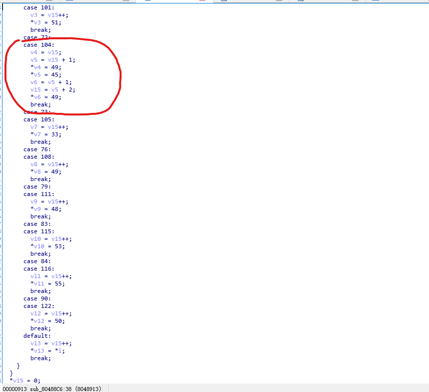The height and width of the screenshot is (392, 429).
Task: Click the 'case 83:' label
Action: (x=37, y=224)
